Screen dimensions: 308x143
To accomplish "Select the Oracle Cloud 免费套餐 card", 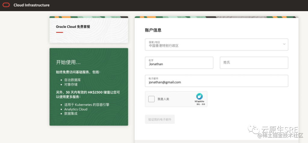I will pos(89,29).
